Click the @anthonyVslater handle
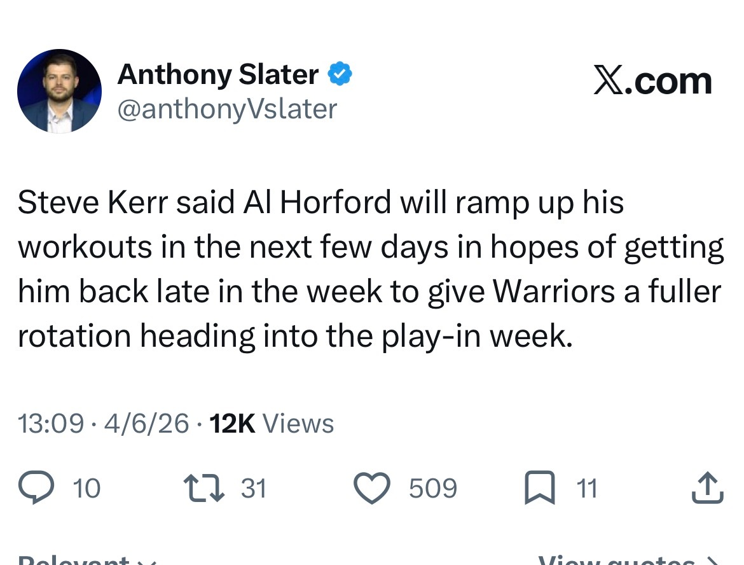 (x=226, y=109)
